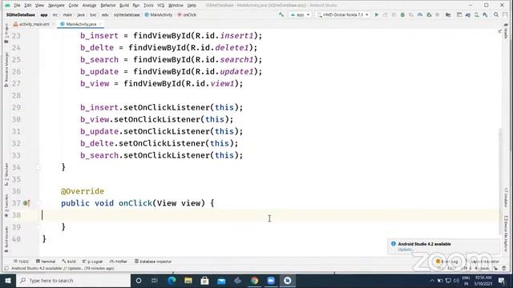Click line number 29 in gutter
This screenshot has width=513, height=288.
pyautogui.click(x=16, y=107)
